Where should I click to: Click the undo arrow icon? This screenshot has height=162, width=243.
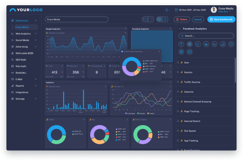click(144, 20)
